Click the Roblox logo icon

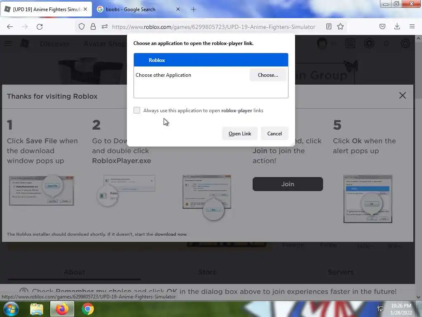(x=24, y=43)
